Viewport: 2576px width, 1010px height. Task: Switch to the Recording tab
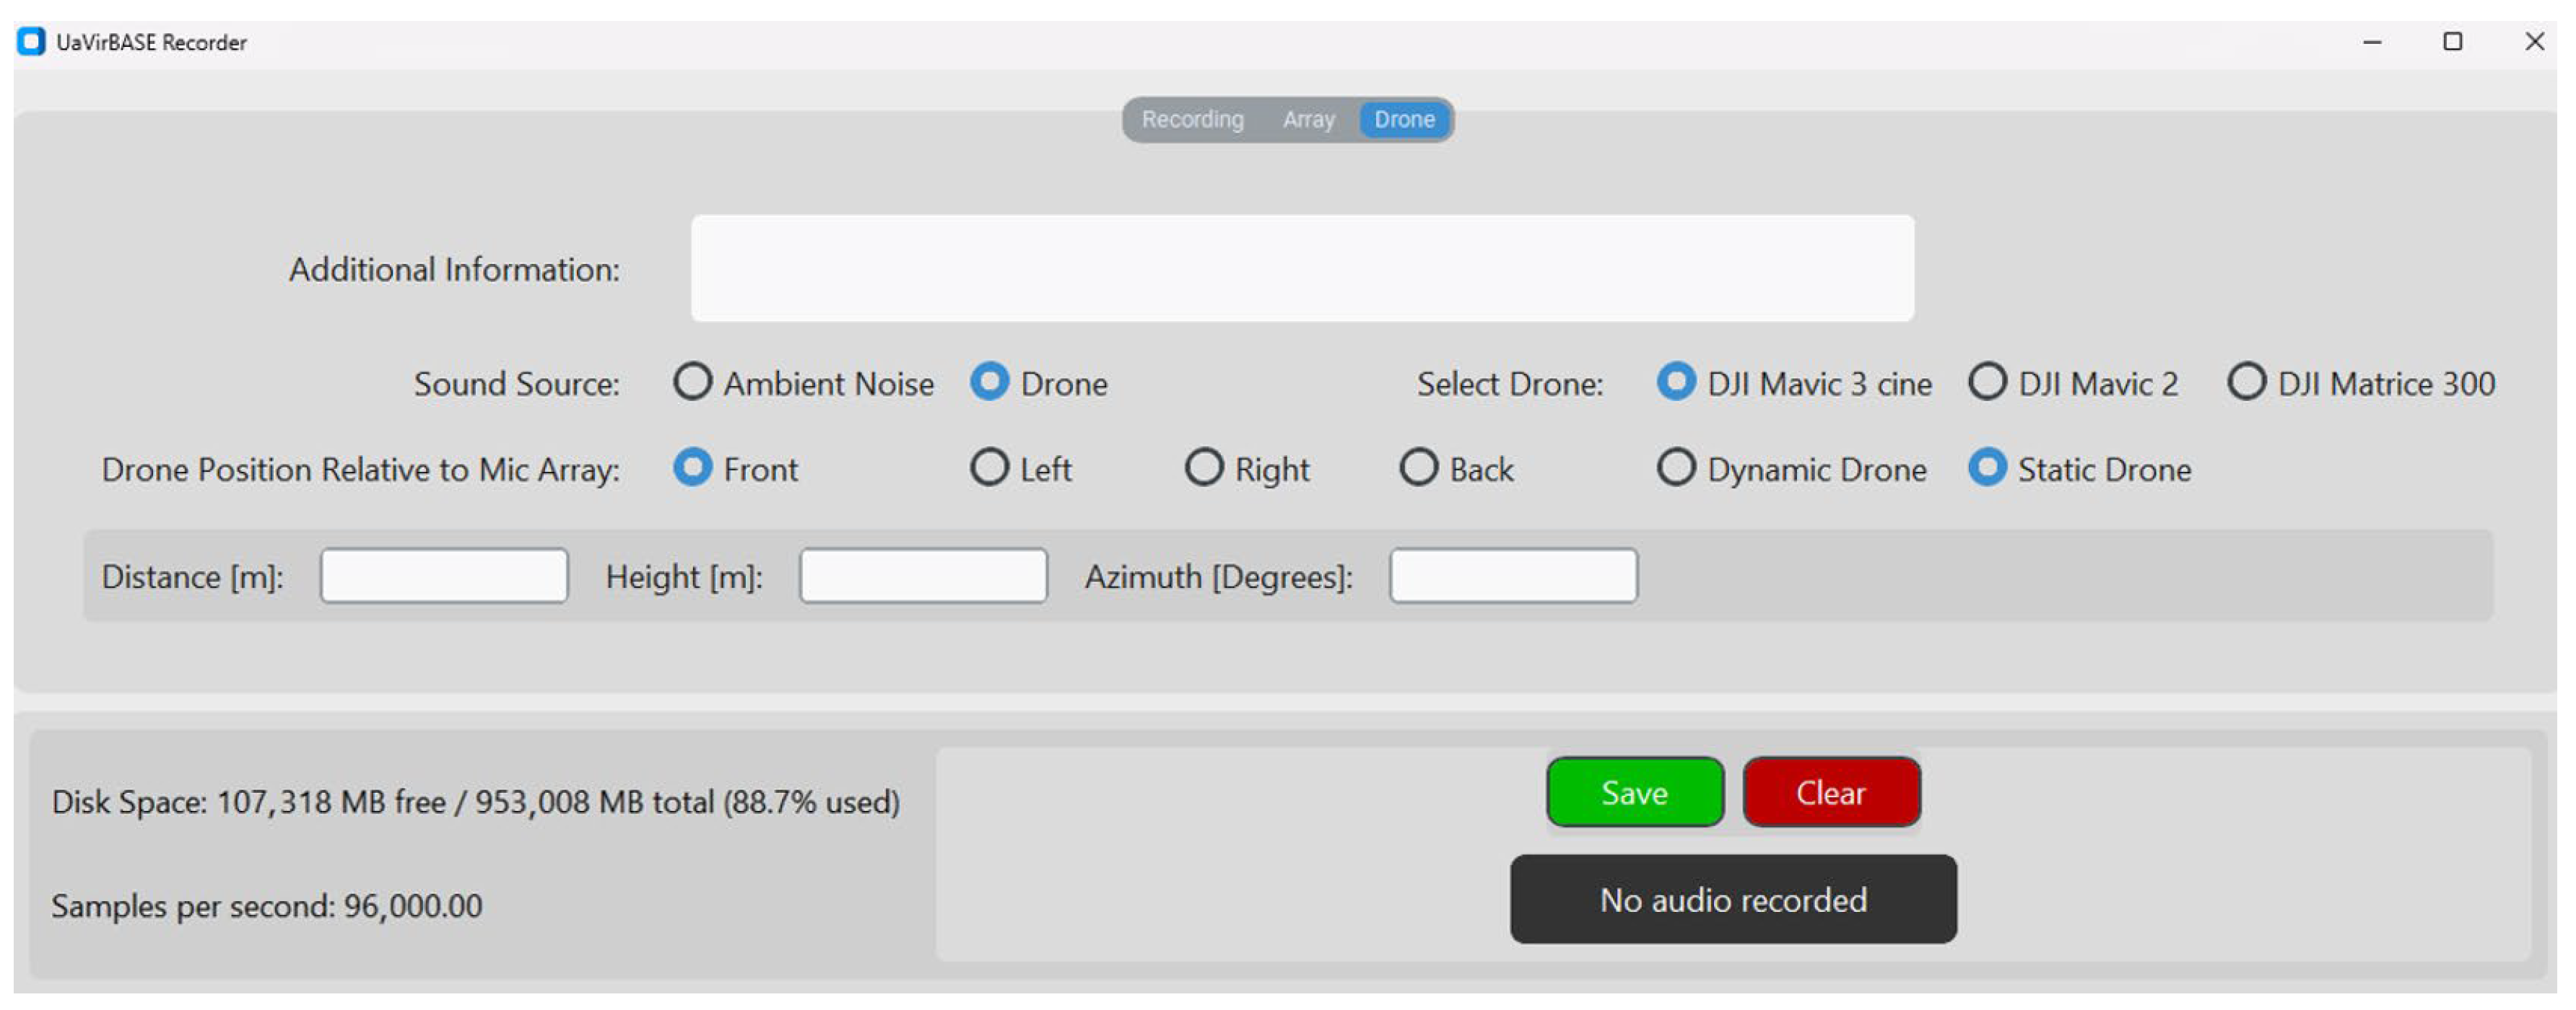pyautogui.click(x=1192, y=119)
